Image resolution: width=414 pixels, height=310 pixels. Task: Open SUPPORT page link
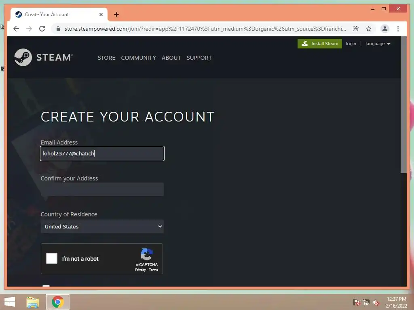[199, 58]
